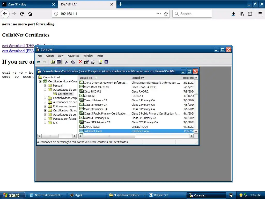Open the Favorites menu
The height and width of the screenshot is (199, 265).
coord(73,56)
